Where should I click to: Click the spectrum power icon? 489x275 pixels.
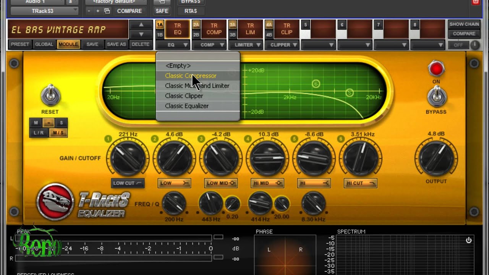469,240
